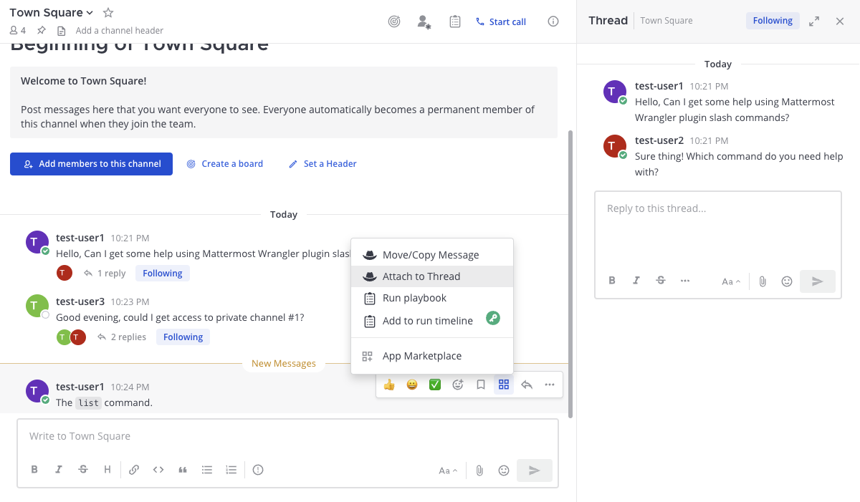Click the channel message list scrollbar
The image size is (860, 502).
[x=570, y=272]
